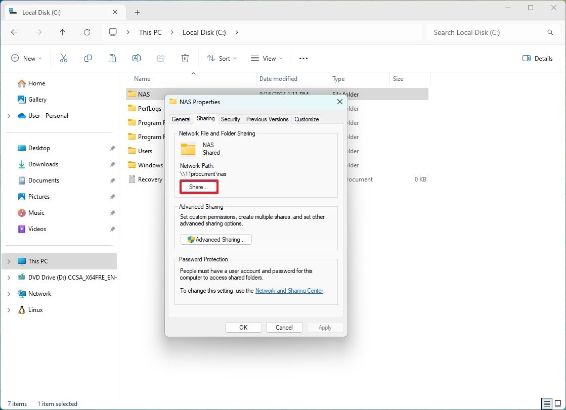This screenshot has width=566, height=410.
Task: Navigate up one level with the arrow icon
Action: tap(62, 32)
